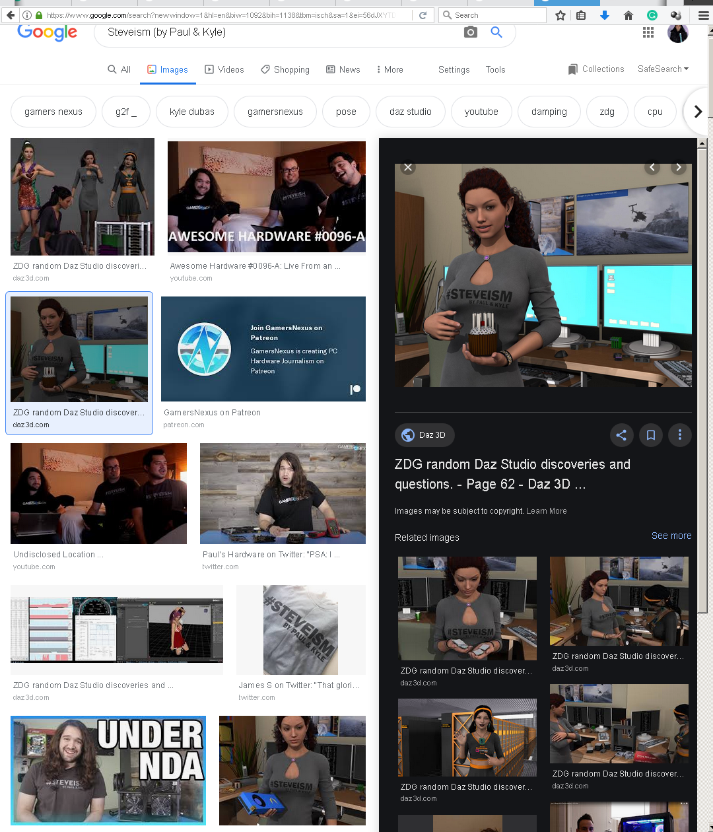Click the preview panel scrollbar up arrow

tap(702, 143)
